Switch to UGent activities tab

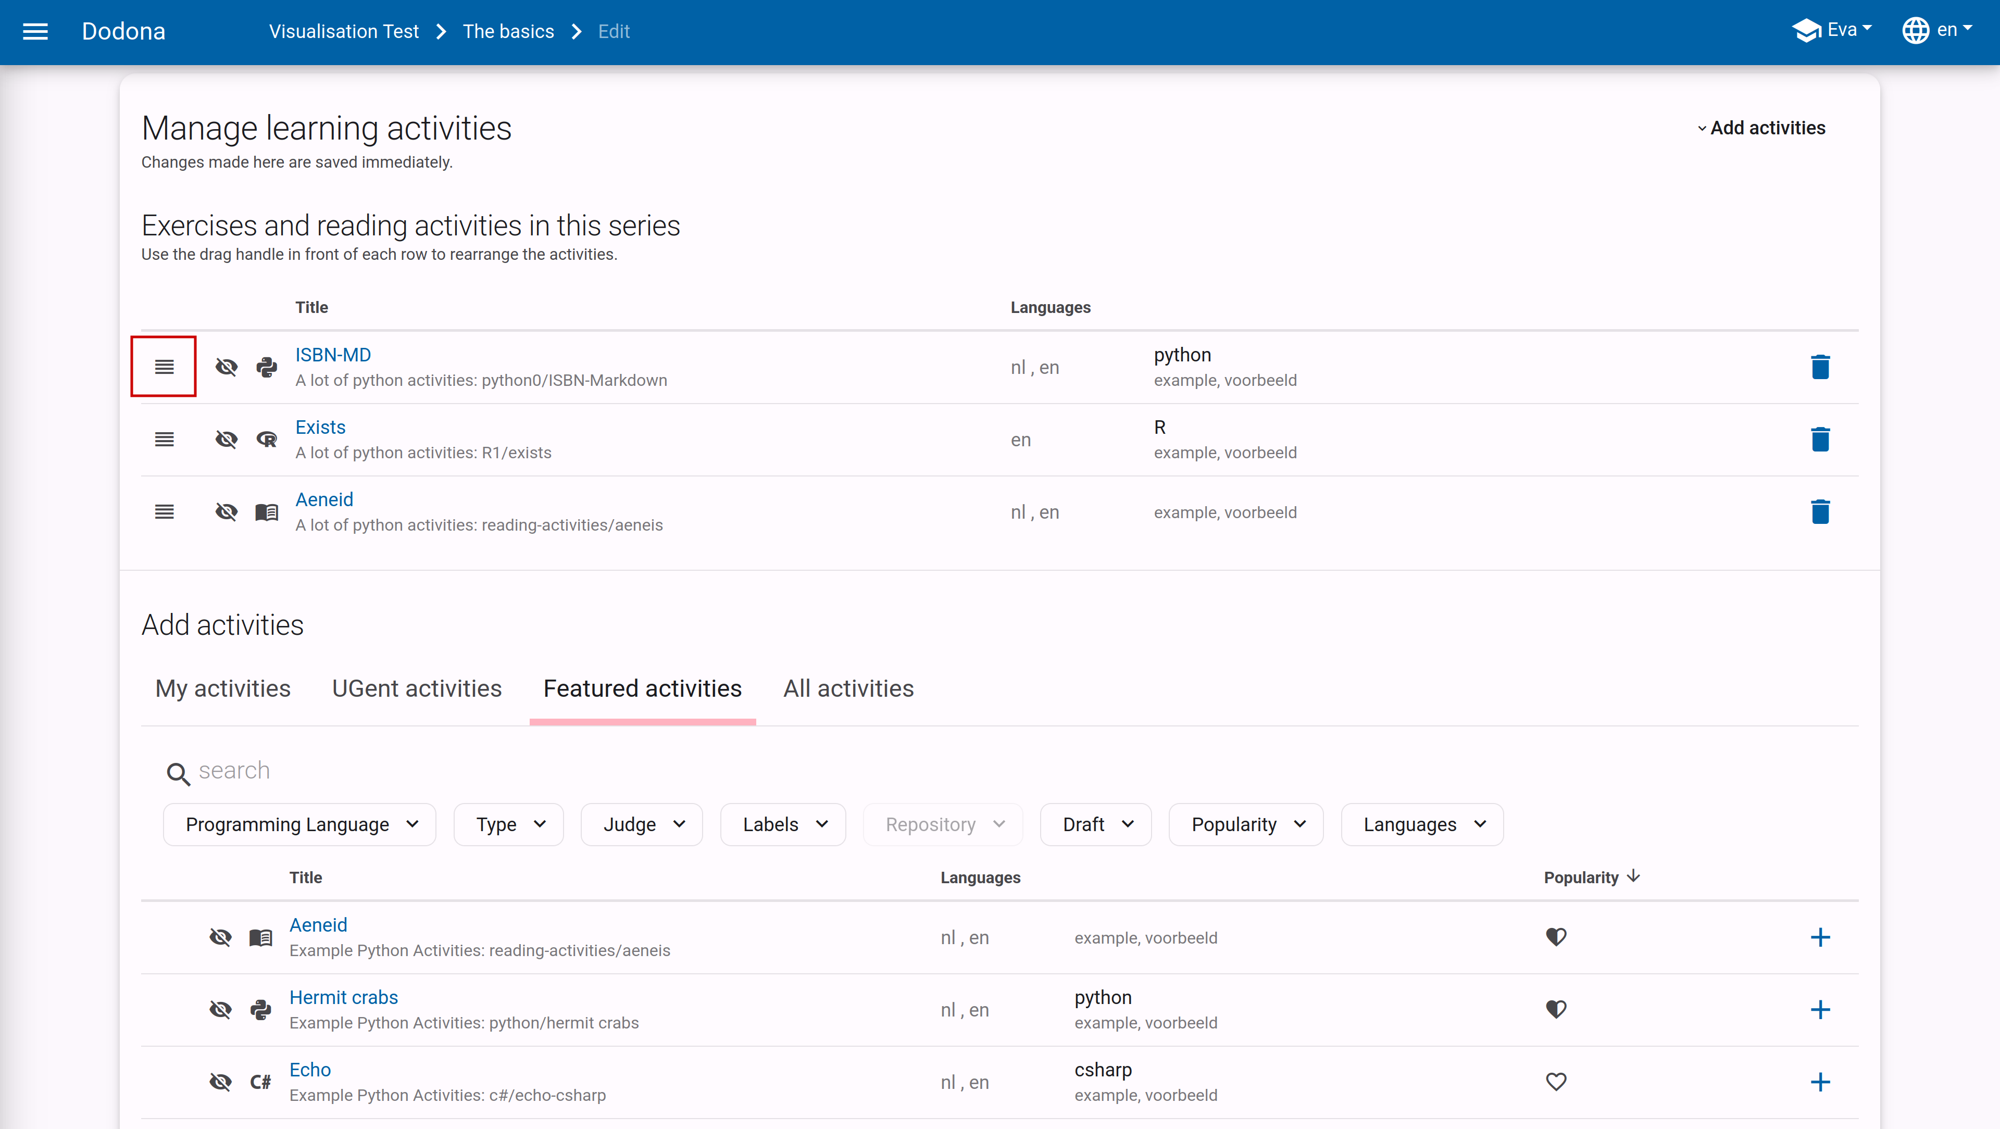(417, 688)
